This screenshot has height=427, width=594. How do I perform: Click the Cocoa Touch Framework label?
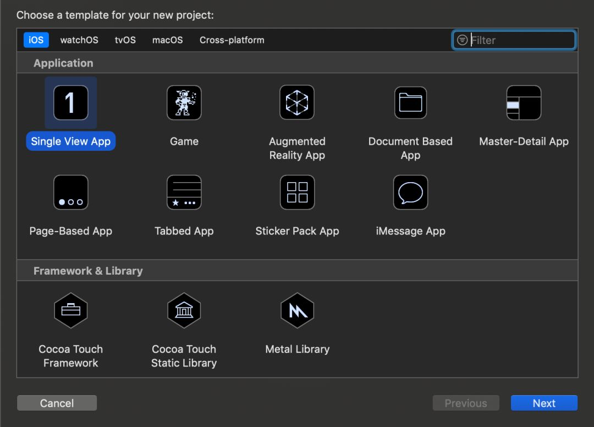(71, 356)
